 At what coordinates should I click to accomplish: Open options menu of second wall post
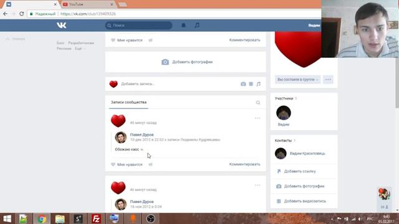pos(257,185)
